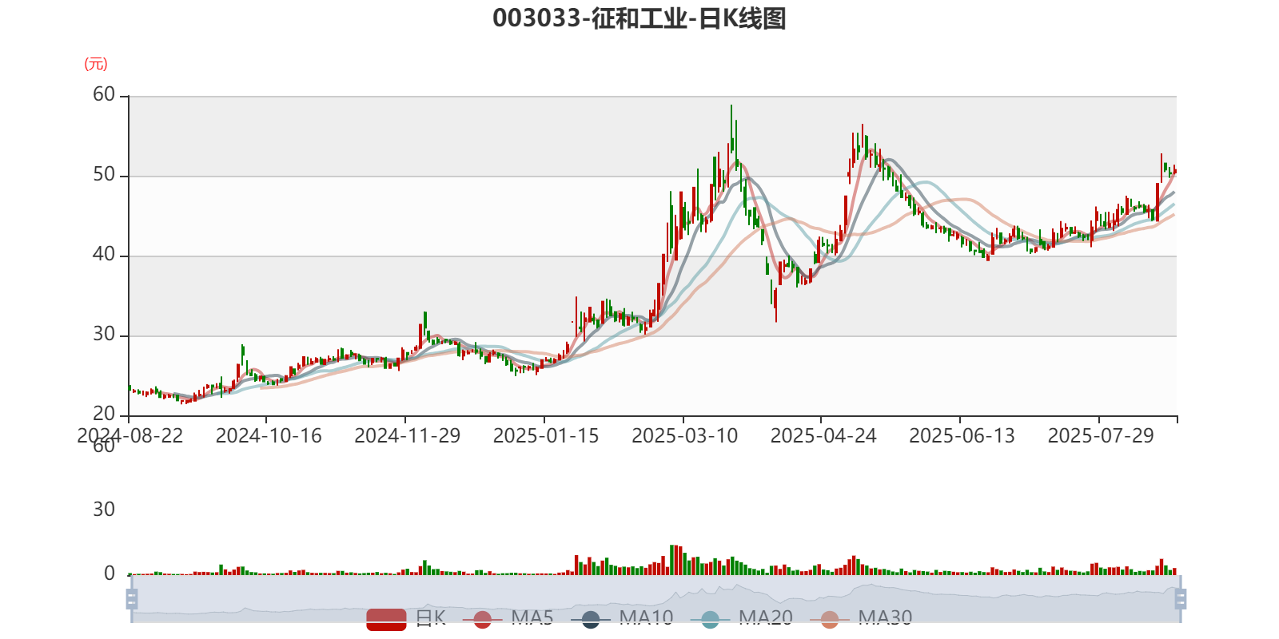Click the 2025-04-24 date axis label
This screenshot has height=639, width=1279.
pyautogui.click(x=823, y=435)
